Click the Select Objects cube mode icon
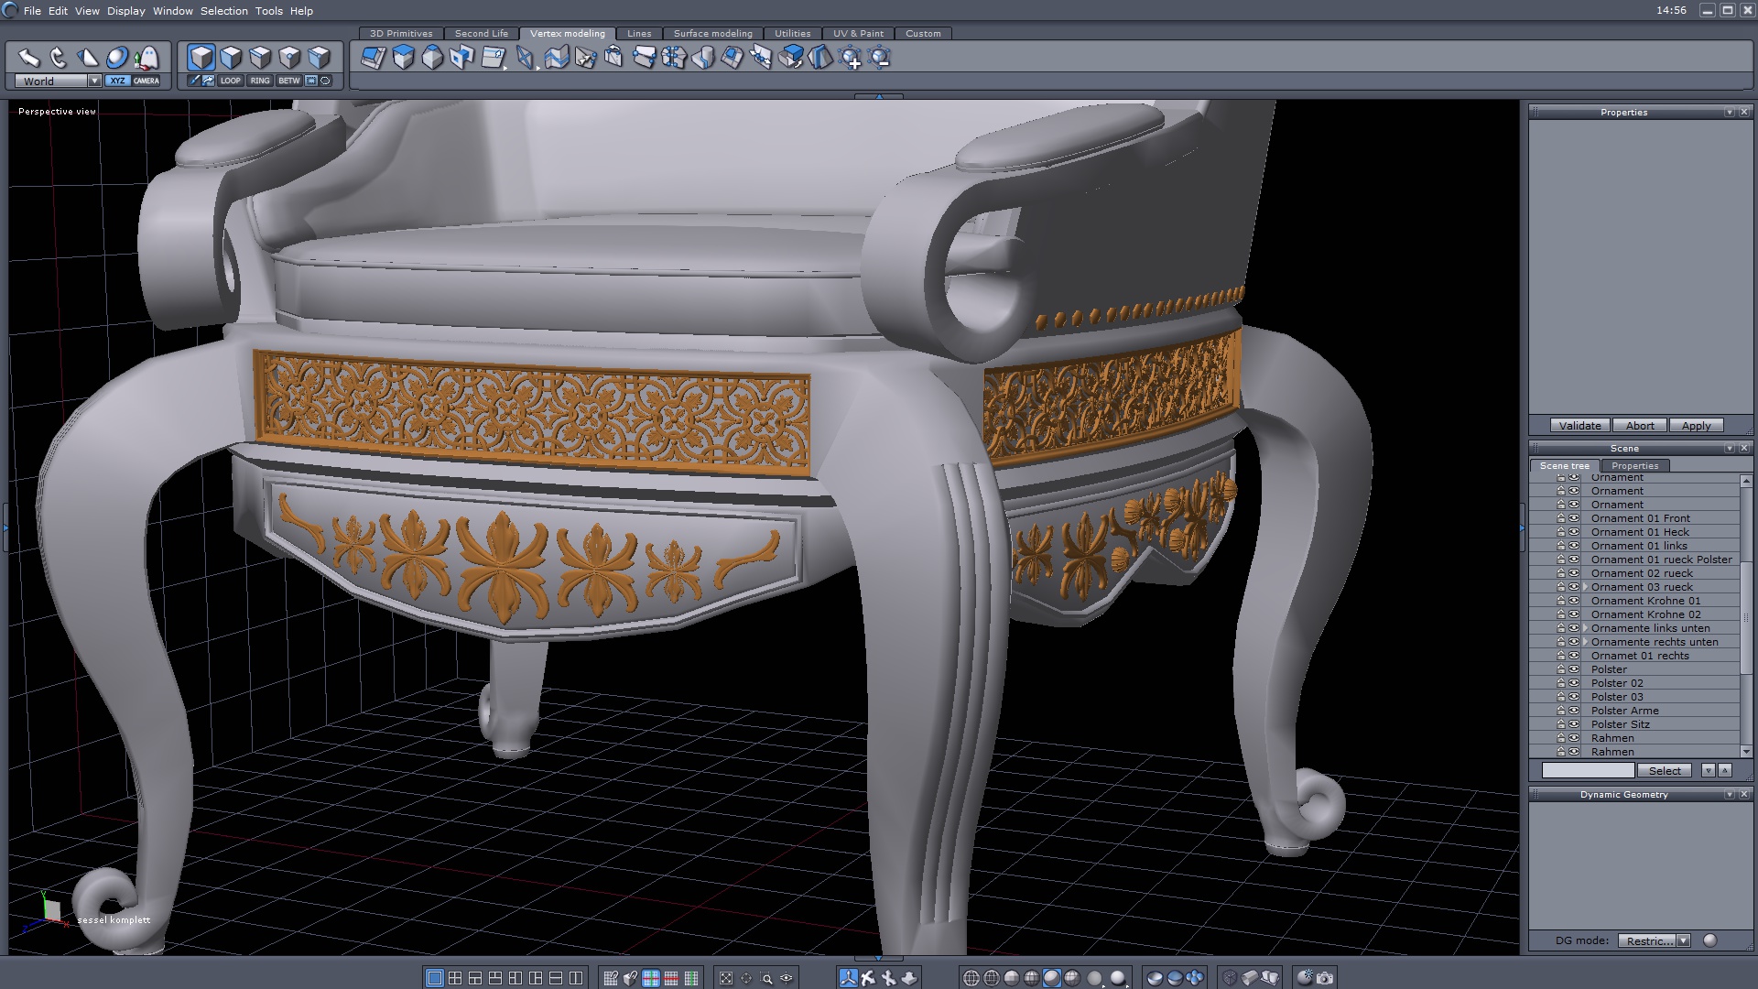 coord(201,58)
